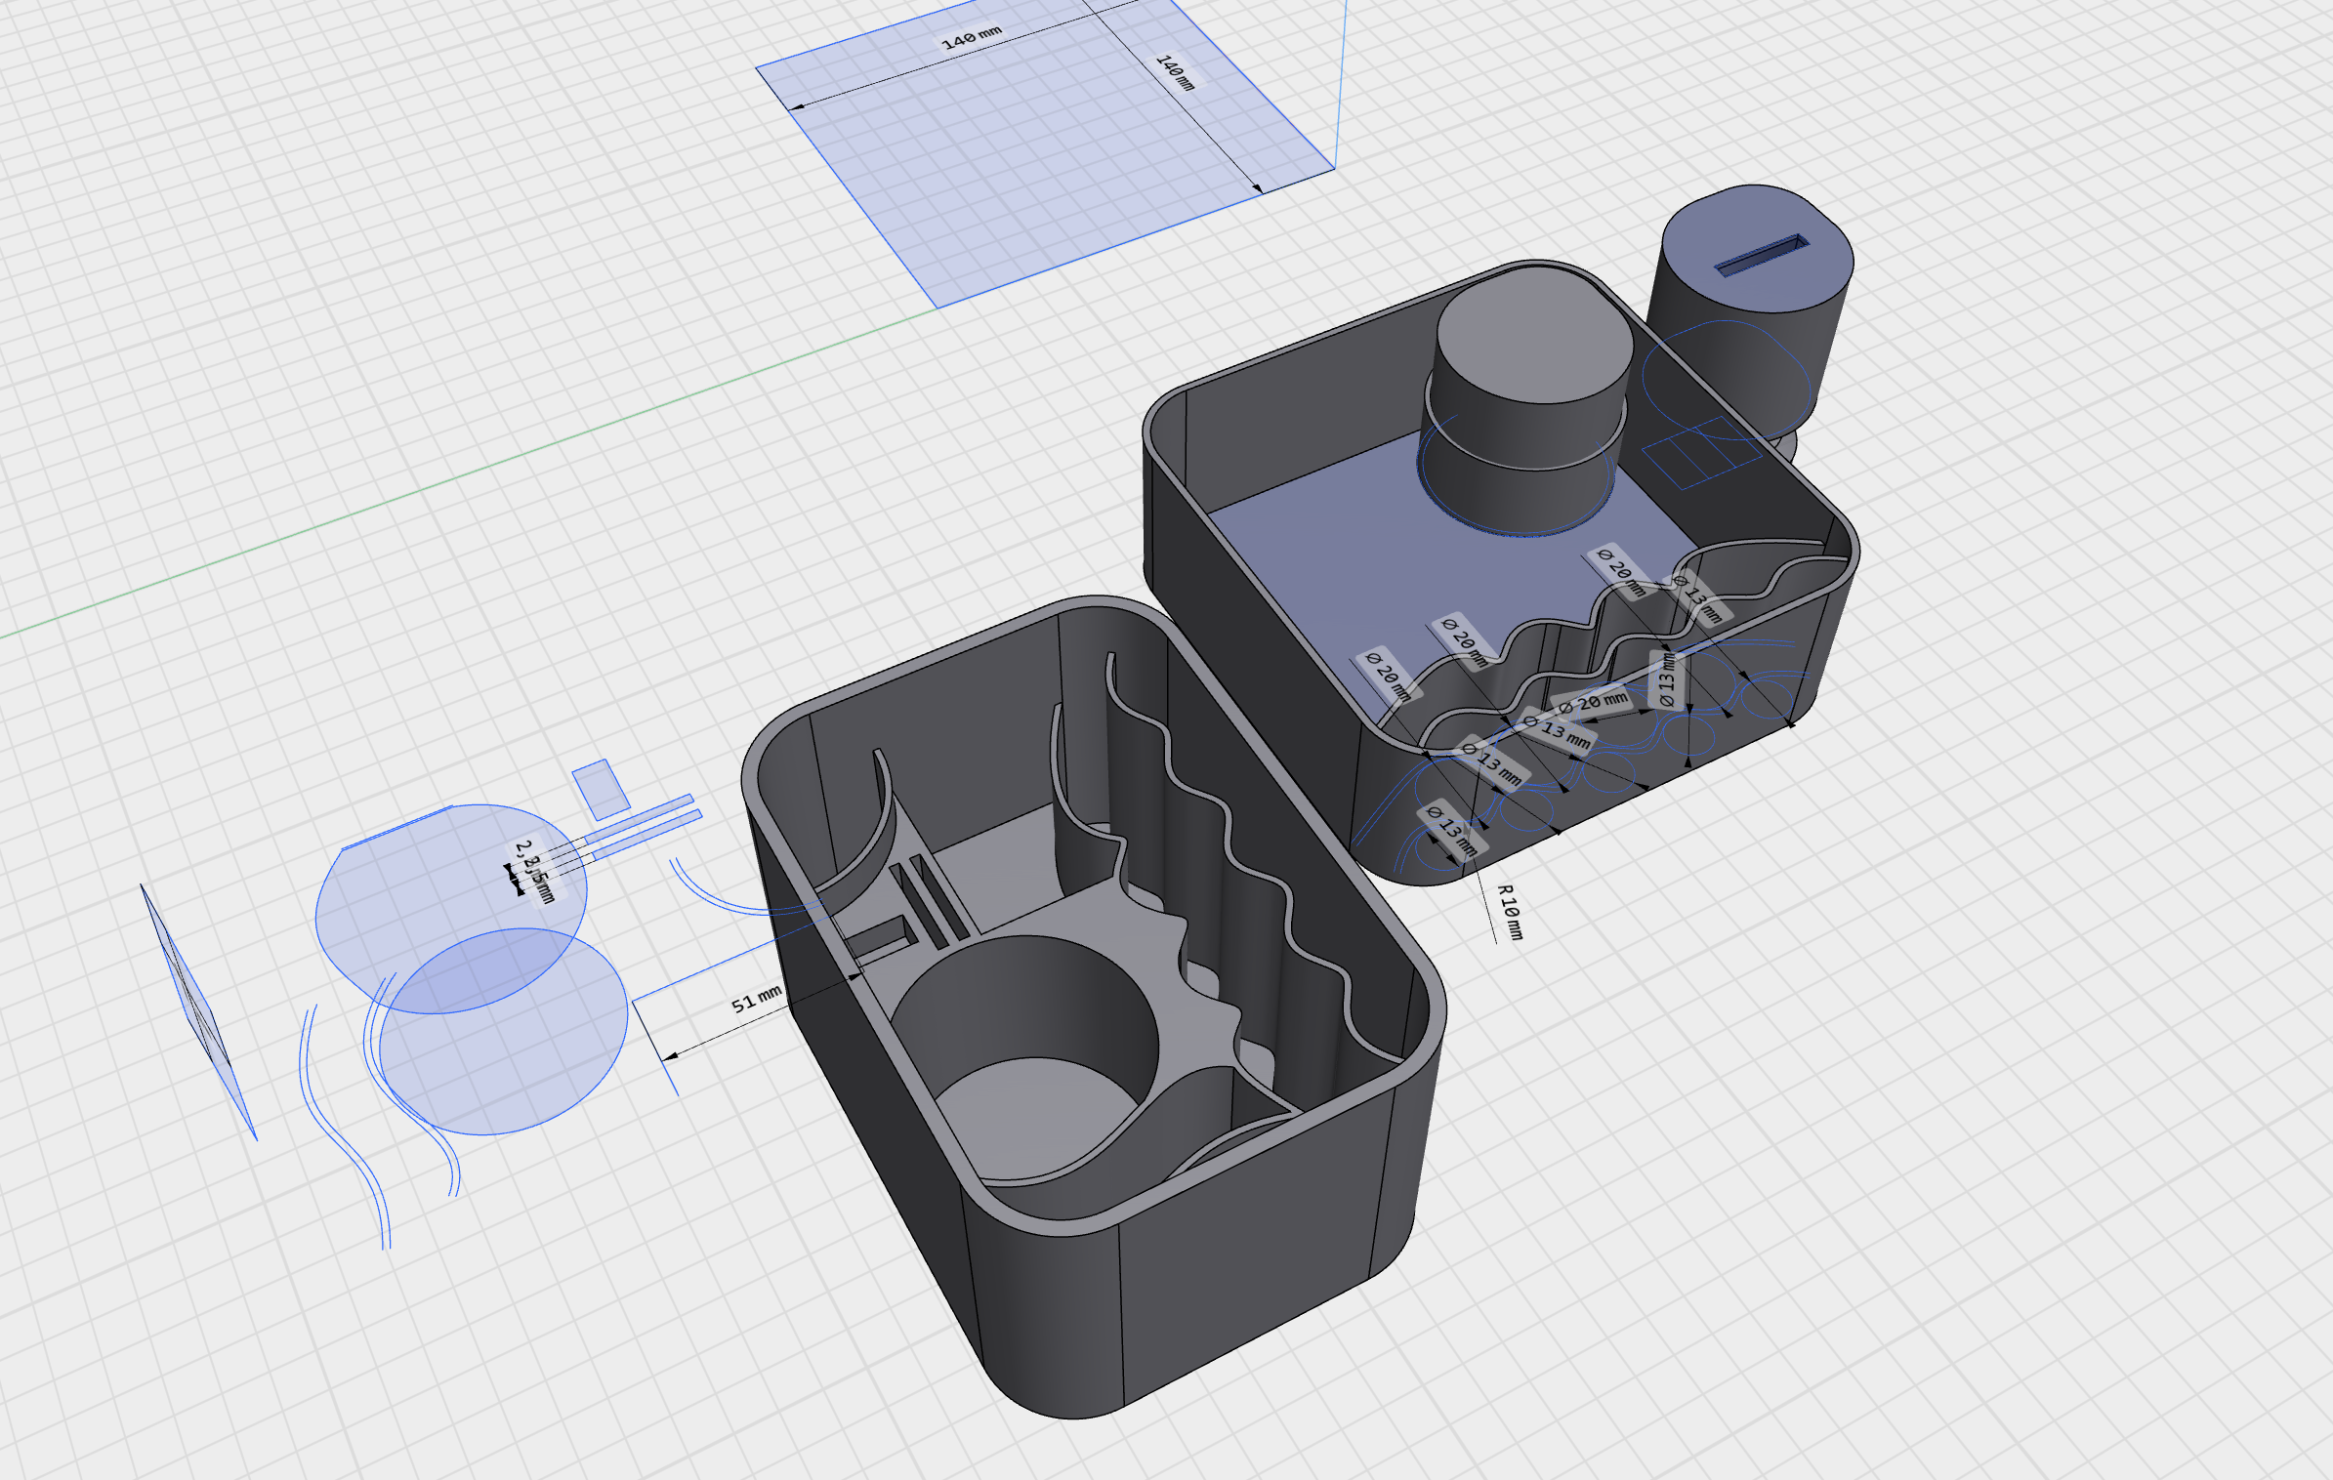Select the top face of the cylinder inside the upper box
2333x1480 pixels.
[1533, 337]
